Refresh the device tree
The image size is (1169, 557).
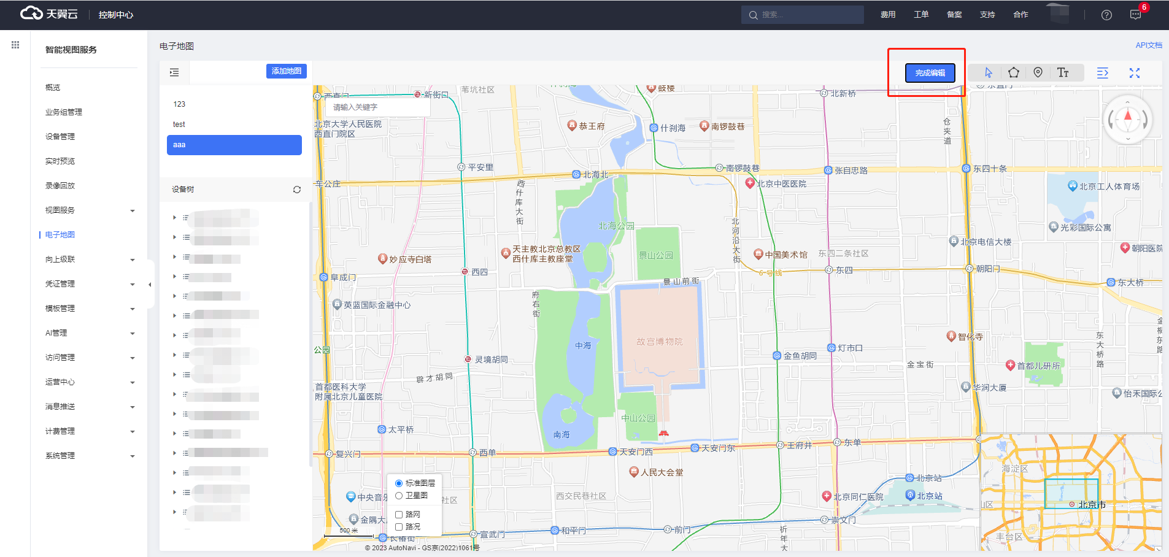tap(297, 190)
